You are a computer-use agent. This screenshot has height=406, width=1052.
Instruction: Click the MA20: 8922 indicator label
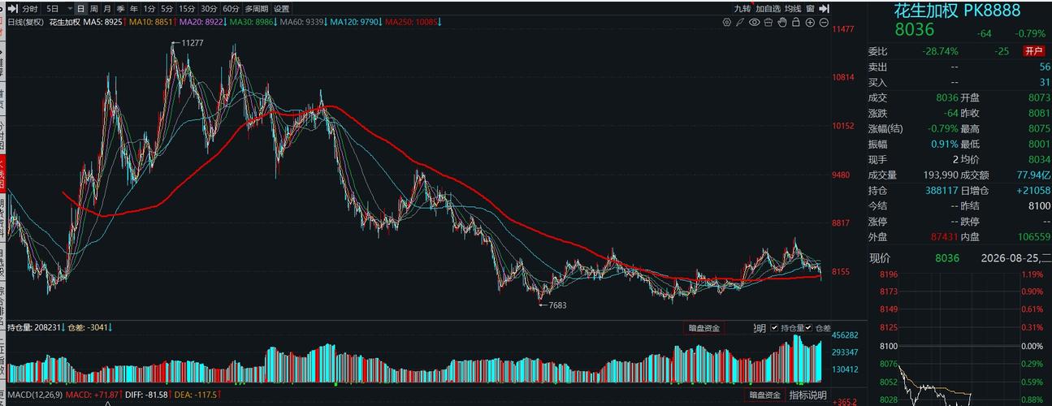click(202, 23)
